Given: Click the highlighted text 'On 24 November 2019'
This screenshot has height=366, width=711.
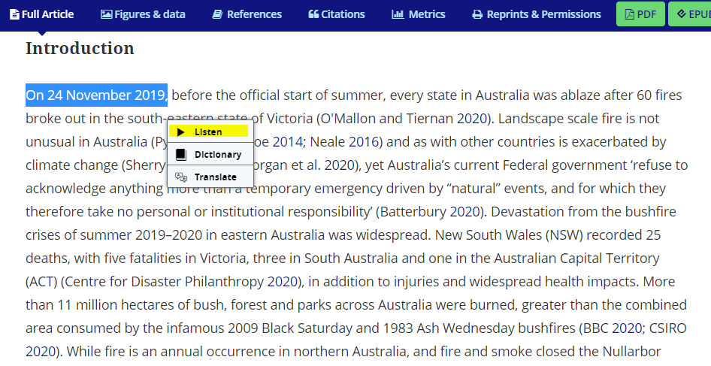Looking at the screenshot, I should coord(96,95).
